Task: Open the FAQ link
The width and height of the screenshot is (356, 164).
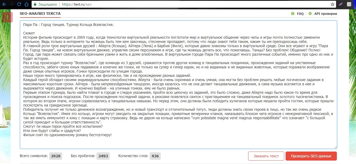Action: click(x=300, y=14)
